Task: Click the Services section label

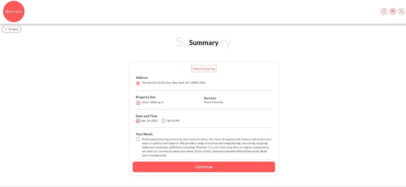Action: point(210,98)
